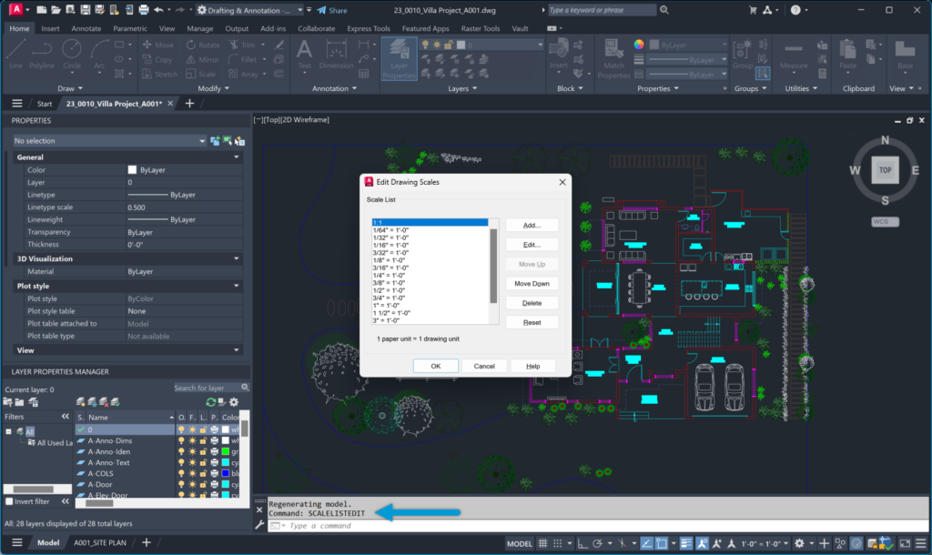Toggle the on/off lightbulb for A-Anno-Dims layer
The image size is (932, 555).
pyautogui.click(x=181, y=440)
